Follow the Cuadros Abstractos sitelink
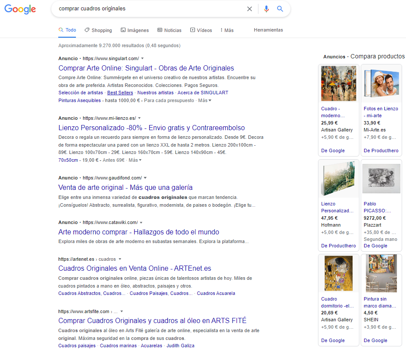 tap(91, 293)
